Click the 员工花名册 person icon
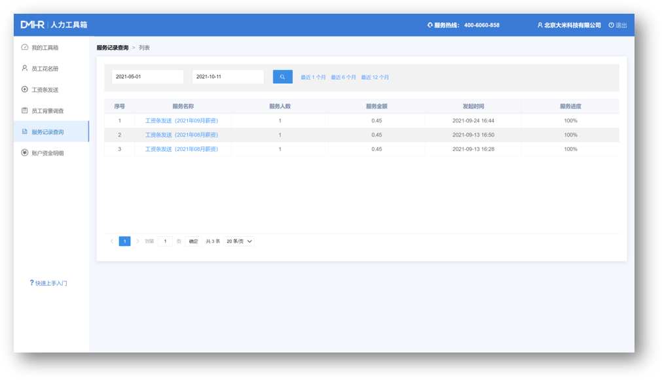662x380 pixels. pos(25,68)
